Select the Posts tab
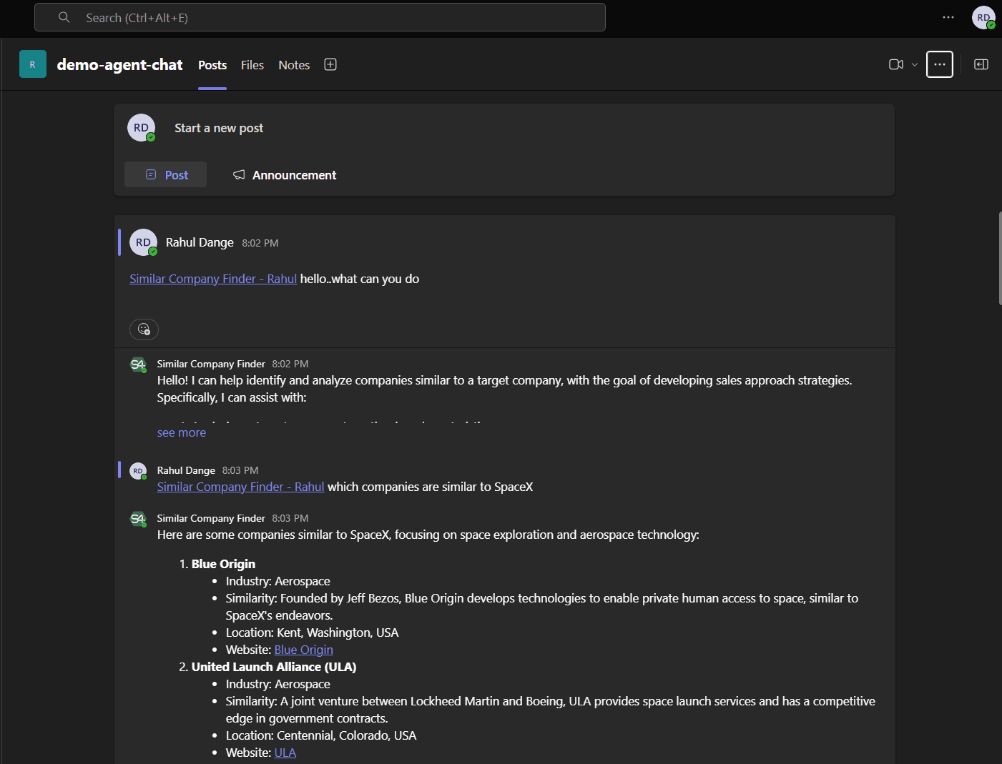 click(212, 65)
